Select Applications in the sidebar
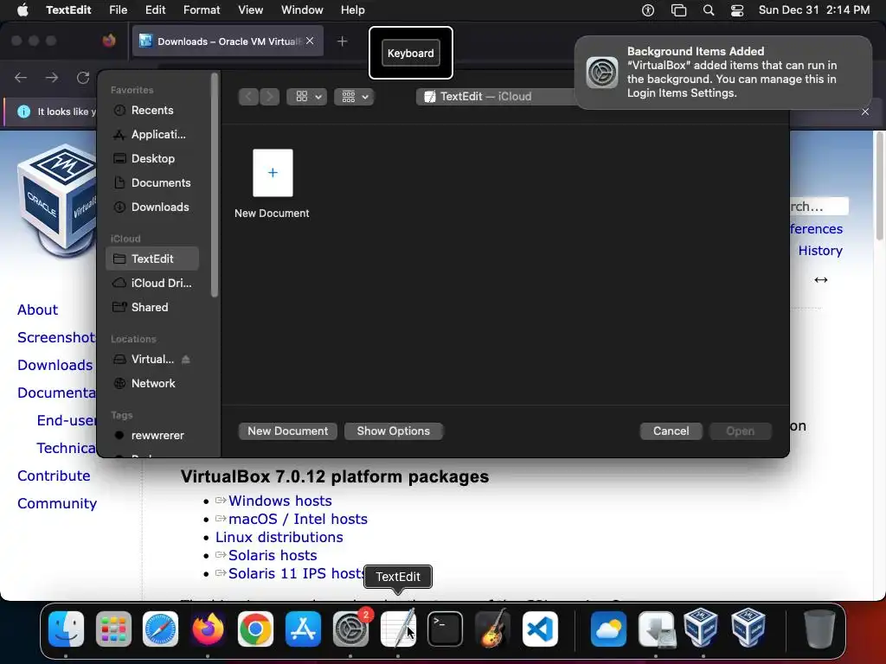 (x=152, y=134)
